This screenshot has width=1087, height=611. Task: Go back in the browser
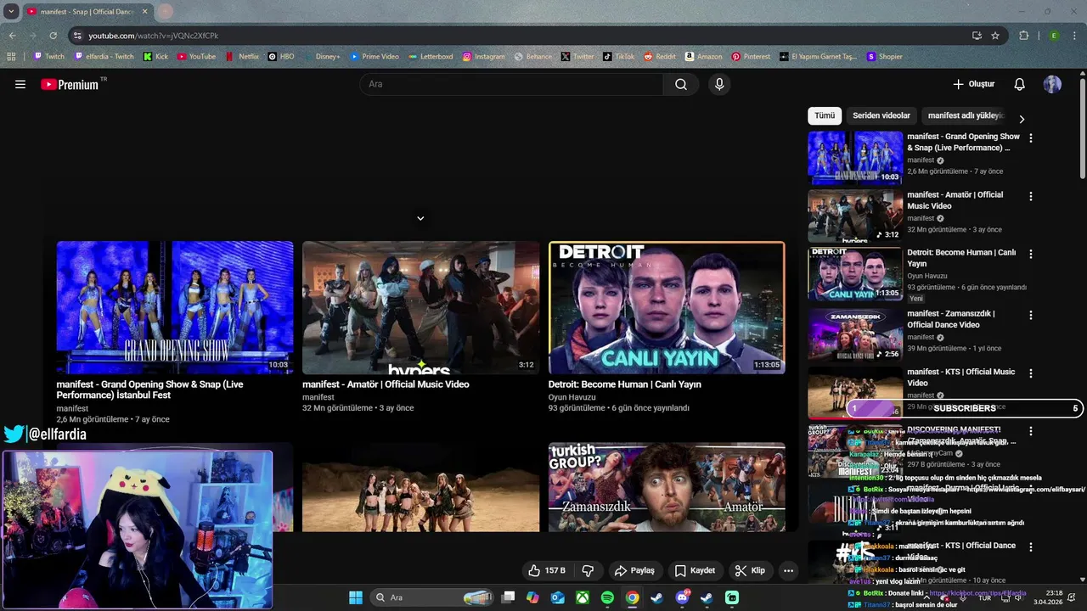12,36
